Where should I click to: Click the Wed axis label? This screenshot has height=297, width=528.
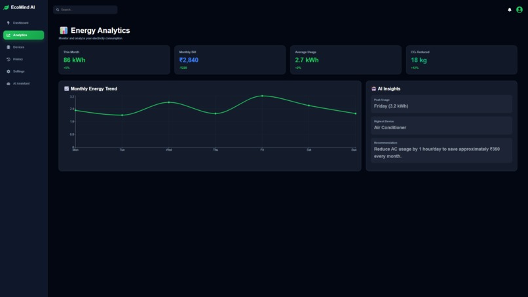coord(169,149)
